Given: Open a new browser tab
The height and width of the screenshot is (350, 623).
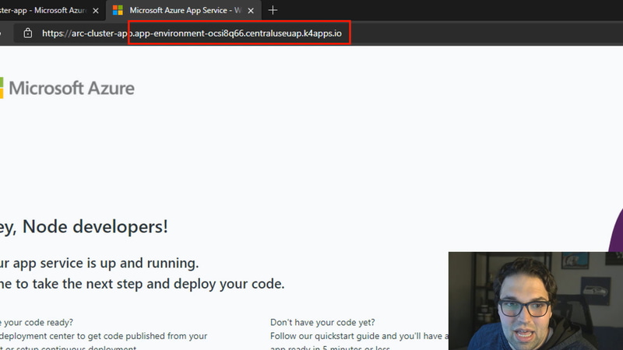Looking at the screenshot, I should click(x=273, y=10).
